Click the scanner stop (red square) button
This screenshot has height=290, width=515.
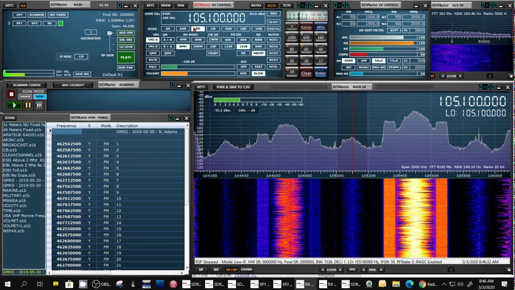(x=11, y=94)
